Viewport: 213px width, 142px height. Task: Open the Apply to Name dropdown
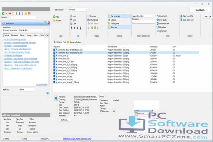[x=28, y=90]
